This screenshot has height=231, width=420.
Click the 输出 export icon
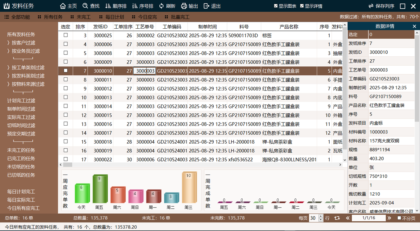coord(185,5)
